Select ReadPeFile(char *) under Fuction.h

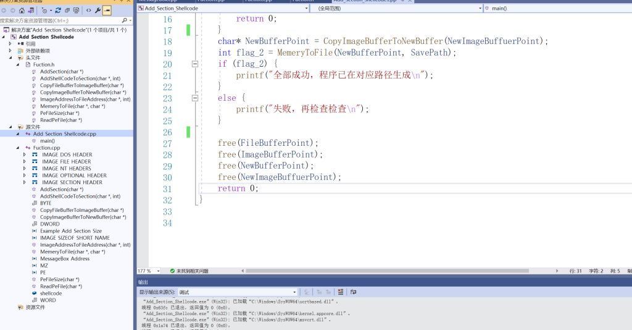point(60,120)
